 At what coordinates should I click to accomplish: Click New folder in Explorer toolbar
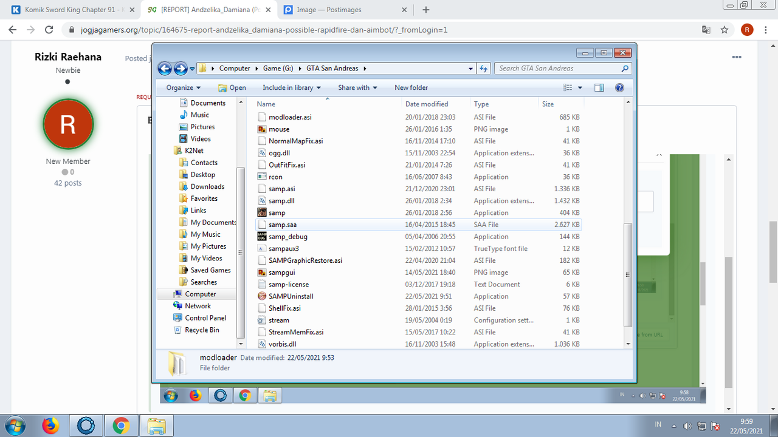[x=411, y=87]
